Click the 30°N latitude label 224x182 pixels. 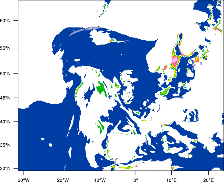[x=5, y=169]
